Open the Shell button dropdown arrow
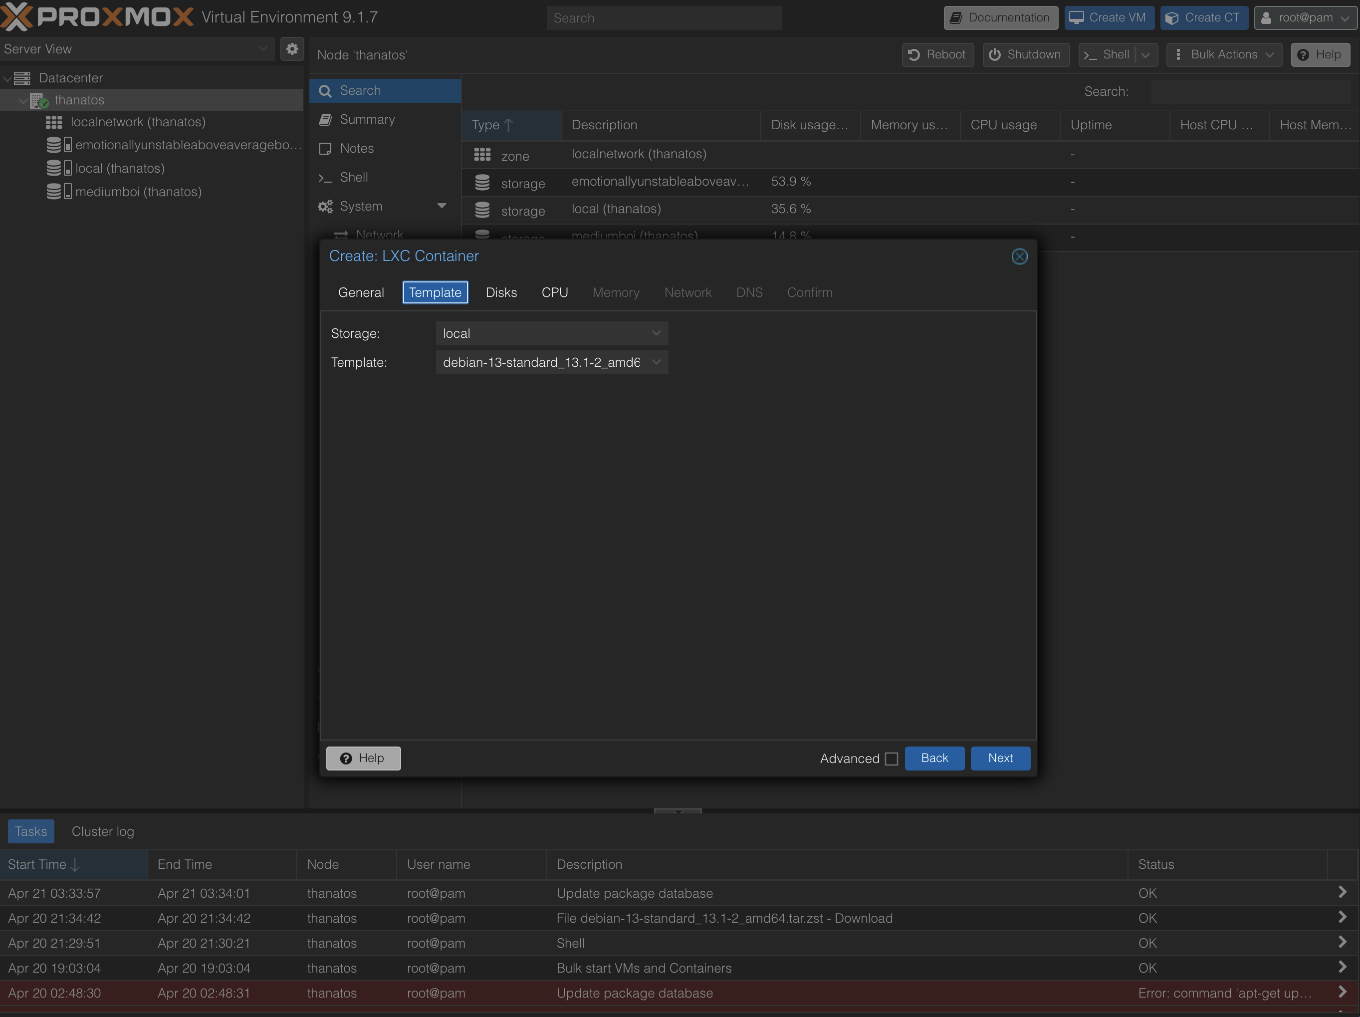 click(x=1145, y=55)
